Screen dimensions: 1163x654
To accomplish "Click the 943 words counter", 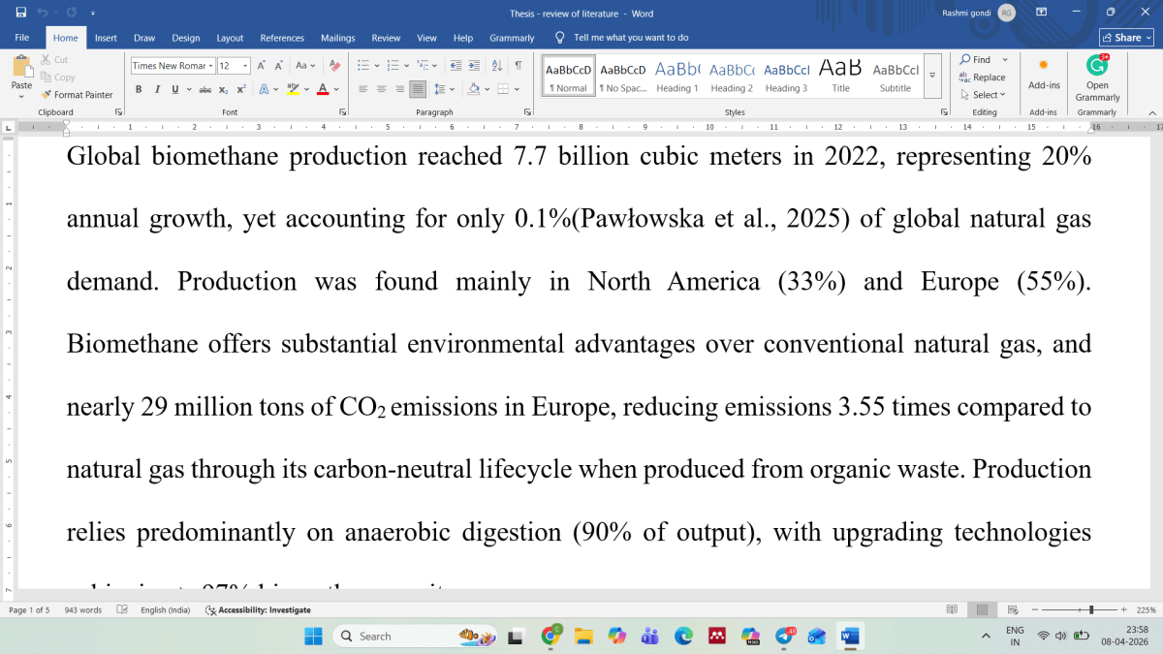I will point(83,610).
